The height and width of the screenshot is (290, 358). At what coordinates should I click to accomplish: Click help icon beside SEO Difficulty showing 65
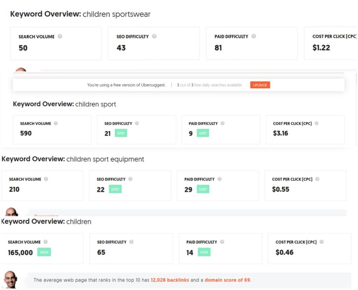131,242
